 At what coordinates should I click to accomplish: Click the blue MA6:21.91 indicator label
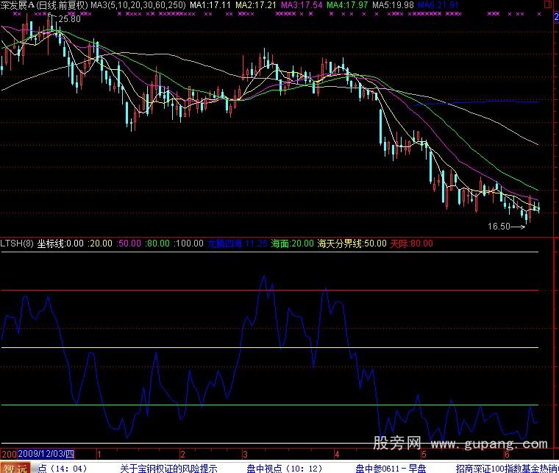(x=441, y=5)
